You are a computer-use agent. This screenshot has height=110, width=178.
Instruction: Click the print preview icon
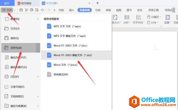(37, 10)
